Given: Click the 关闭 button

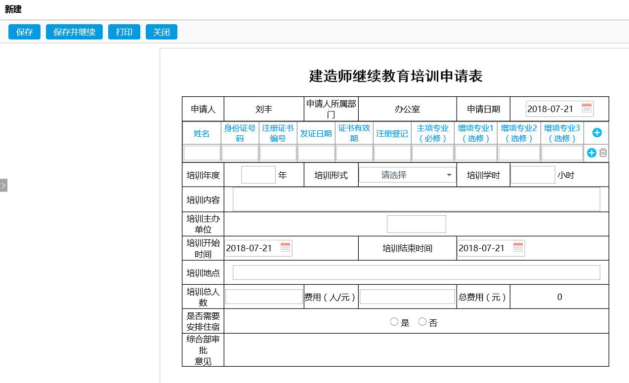Looking at the screenshot, I should (x=161, y=32).
